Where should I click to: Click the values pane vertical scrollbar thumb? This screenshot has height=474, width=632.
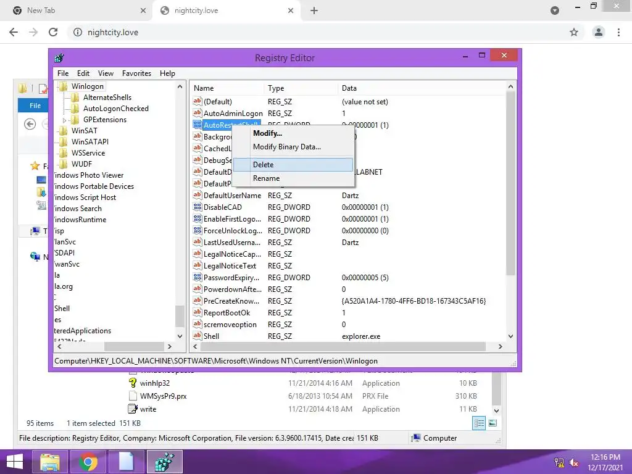(x=510, y=183)
